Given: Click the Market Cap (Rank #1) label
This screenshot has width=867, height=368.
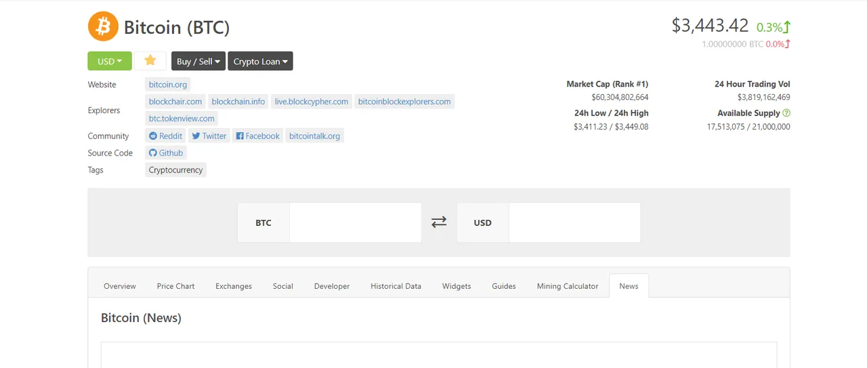Looking at the screenshot, I should click(x=608, y=84).
